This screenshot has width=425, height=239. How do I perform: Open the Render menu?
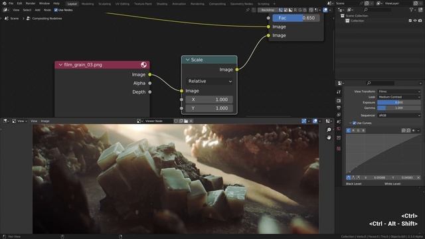31,3
